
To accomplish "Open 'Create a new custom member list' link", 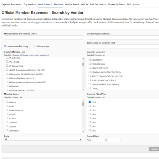I will [36, 55].
